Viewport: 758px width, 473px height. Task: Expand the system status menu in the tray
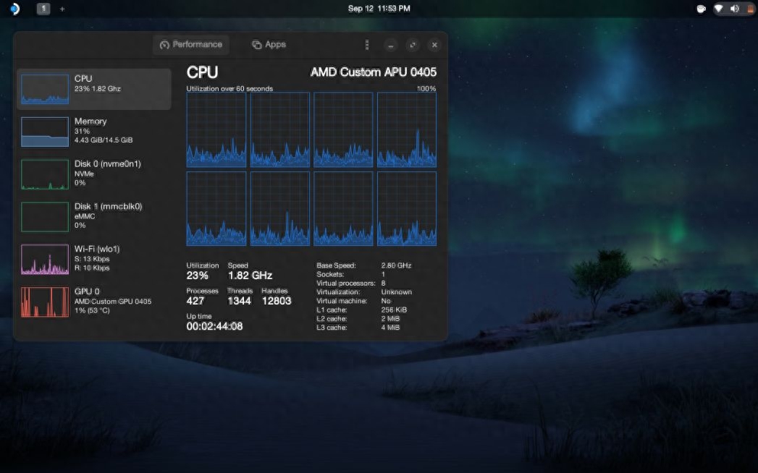click(x=733, y=9)
